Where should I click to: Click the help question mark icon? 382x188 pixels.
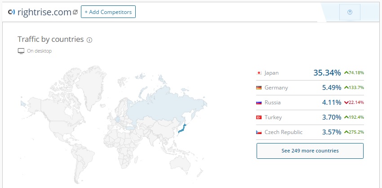click(x=350, y=12)
